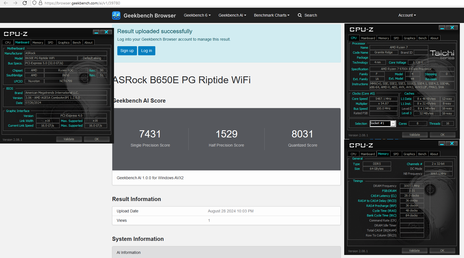Select About tab in top-right CPU-Z window
This screenshot has height=258, width=464.
(x=434, y=38)
